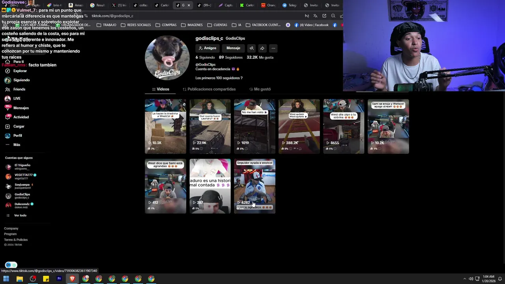Expand the Más menu

pyautogui.click(x=13, y=145)
